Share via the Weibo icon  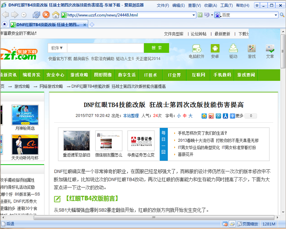(211, 116)
